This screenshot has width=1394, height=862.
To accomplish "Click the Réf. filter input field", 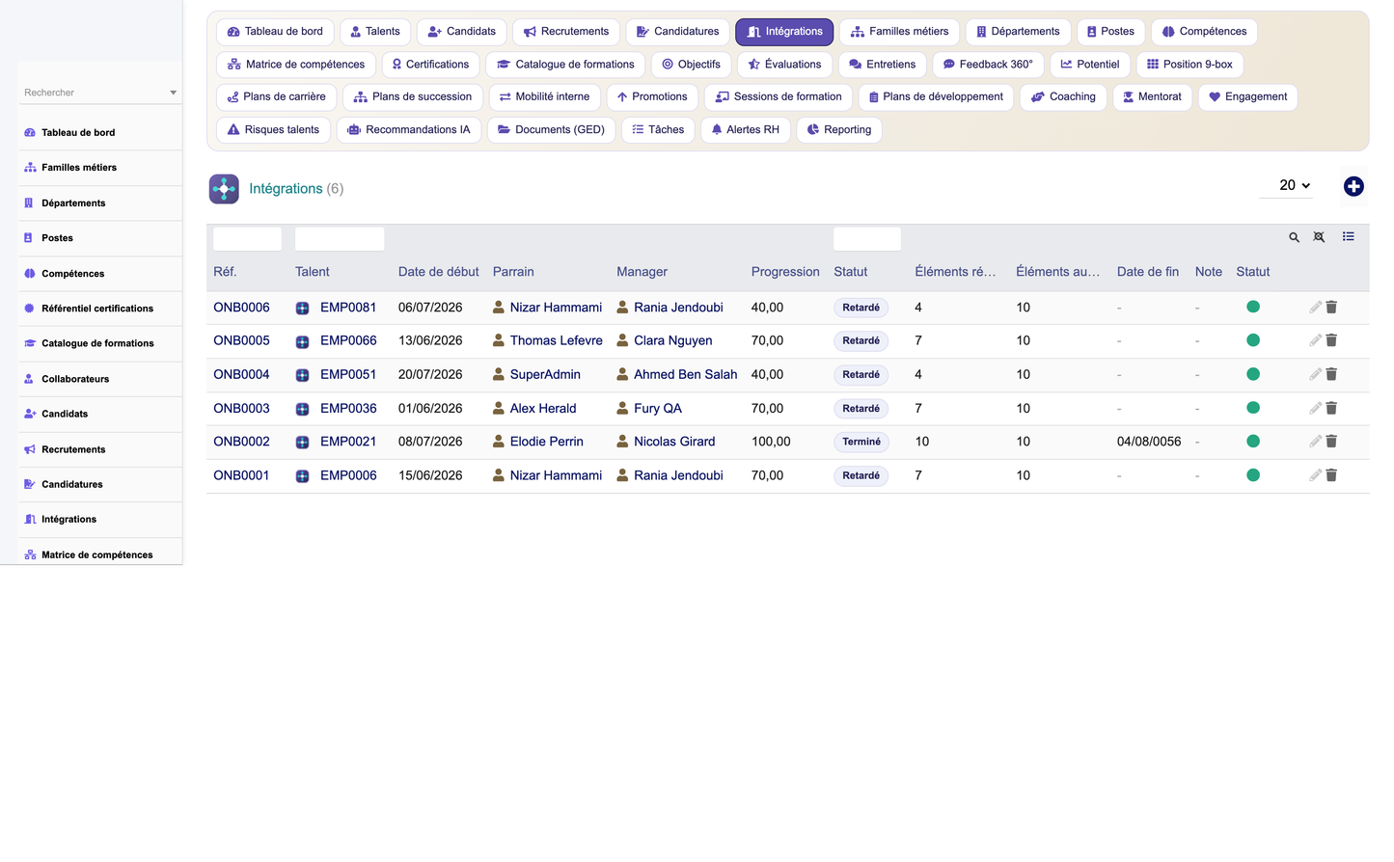I will [247, 238].
